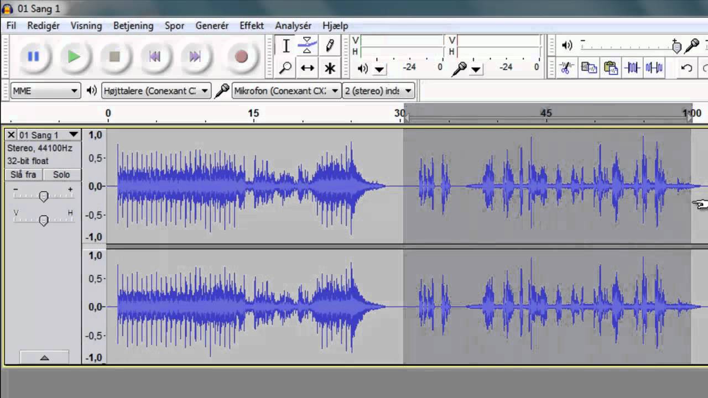Close the 01 Sang 1 track
This screenshot has width=708, height=398.
pos(11,135)
